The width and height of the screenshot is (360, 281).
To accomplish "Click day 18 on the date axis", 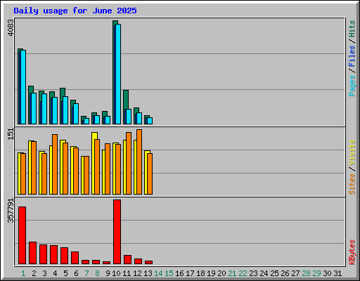I will click(x=200, y=273).
